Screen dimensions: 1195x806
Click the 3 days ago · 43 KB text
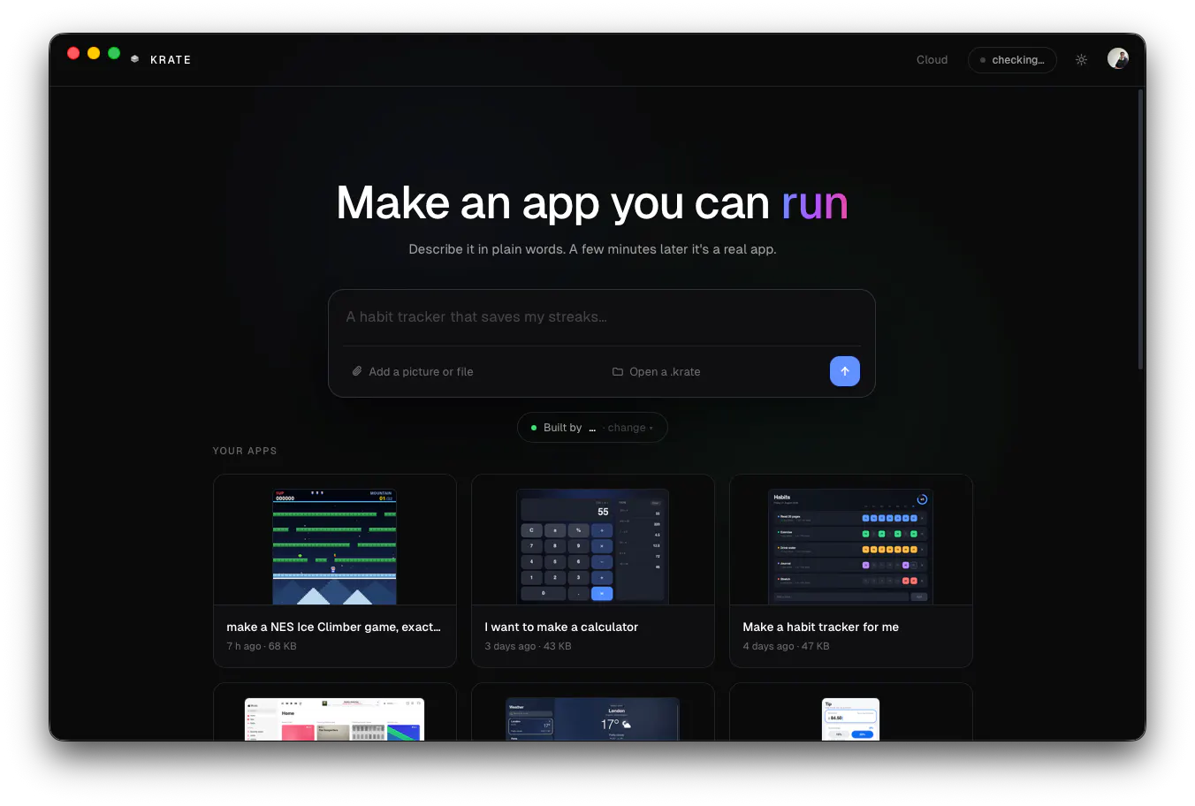[x=528, y=646]
